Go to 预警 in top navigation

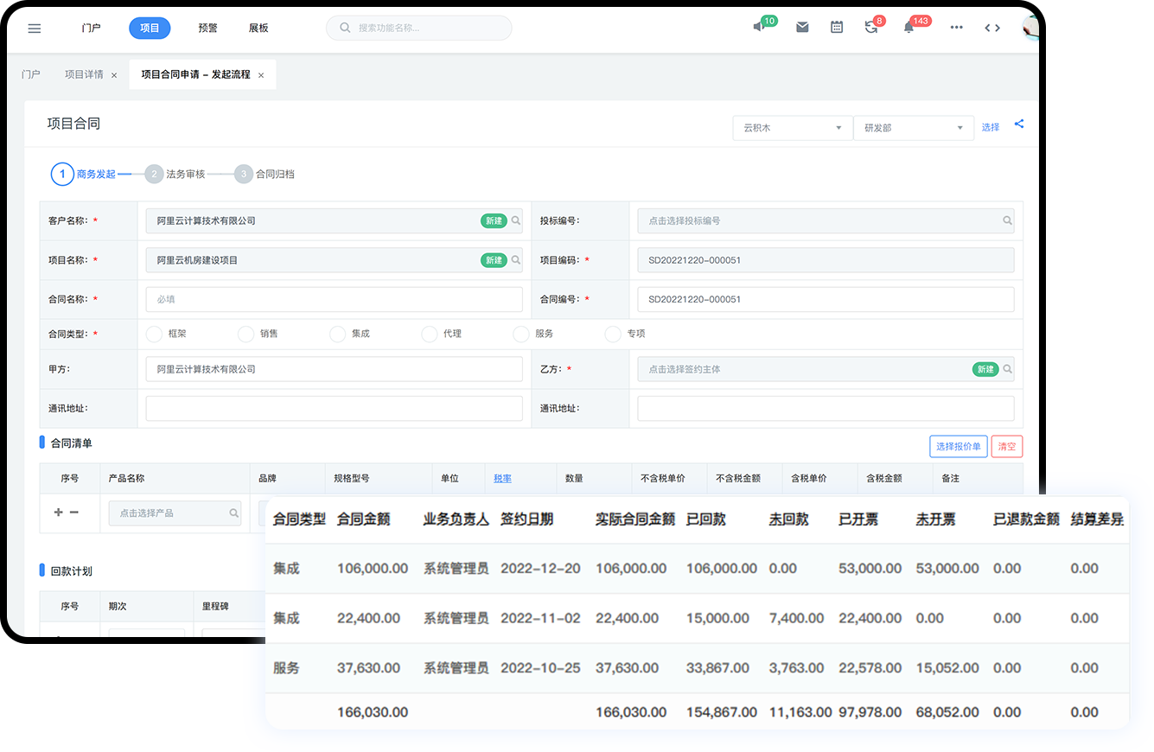(x=207, y=28)
